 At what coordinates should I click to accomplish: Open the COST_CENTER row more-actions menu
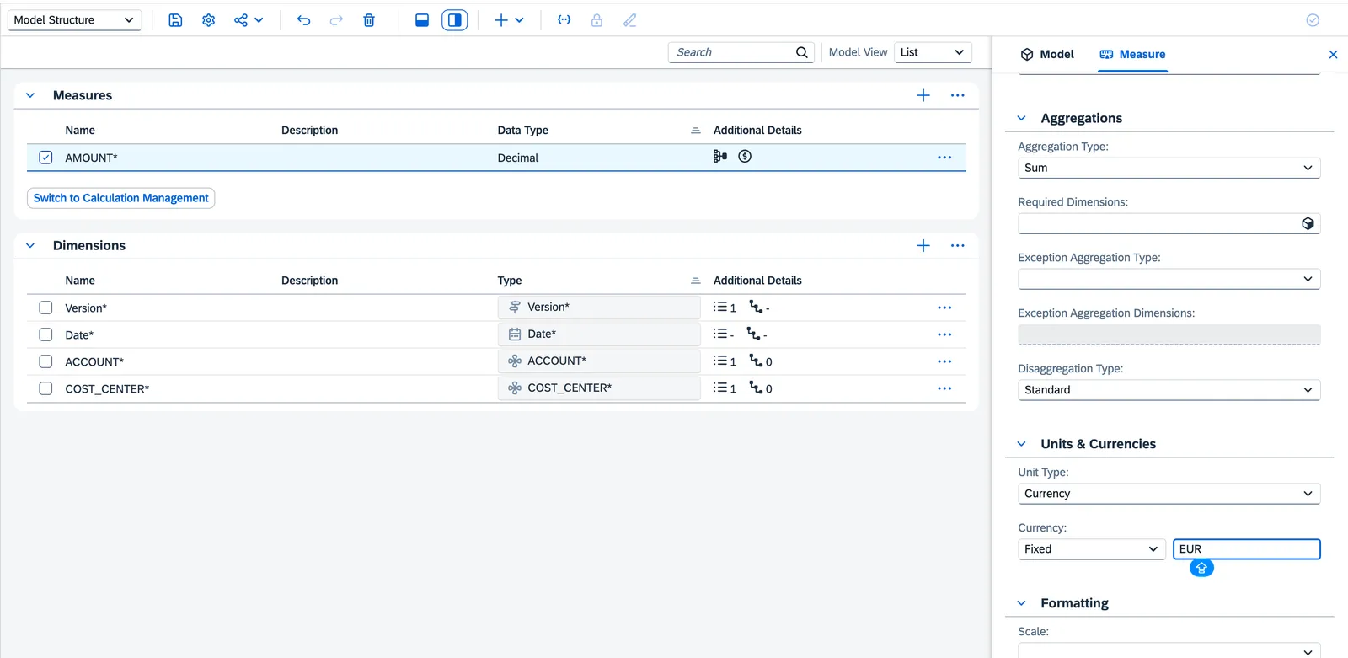tap(944, 388)
